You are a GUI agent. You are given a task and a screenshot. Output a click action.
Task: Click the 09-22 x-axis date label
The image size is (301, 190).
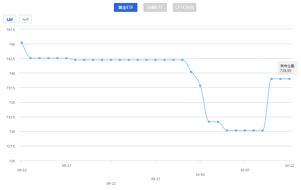[111, 183]
